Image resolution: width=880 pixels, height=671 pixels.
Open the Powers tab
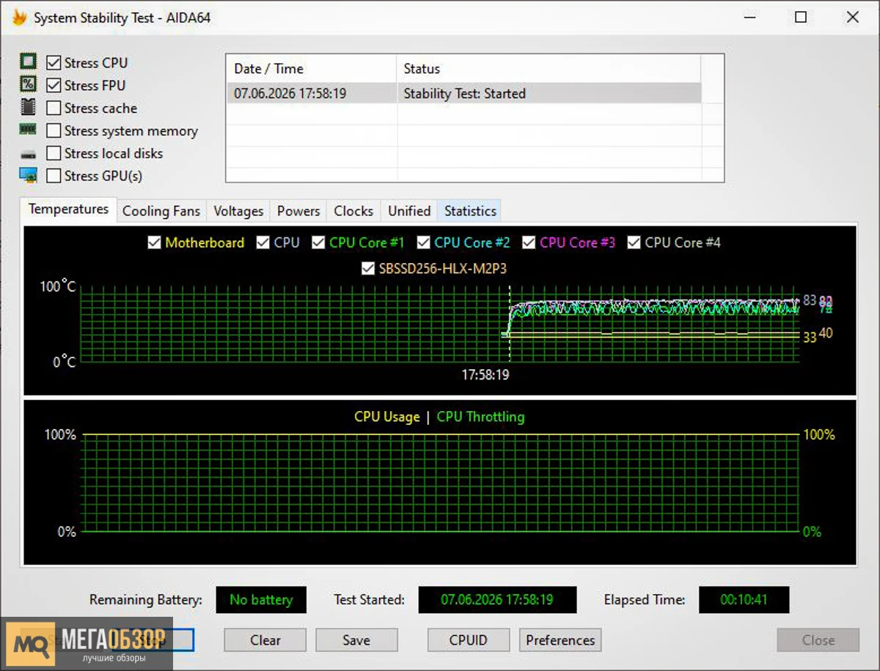coord(298,211)
